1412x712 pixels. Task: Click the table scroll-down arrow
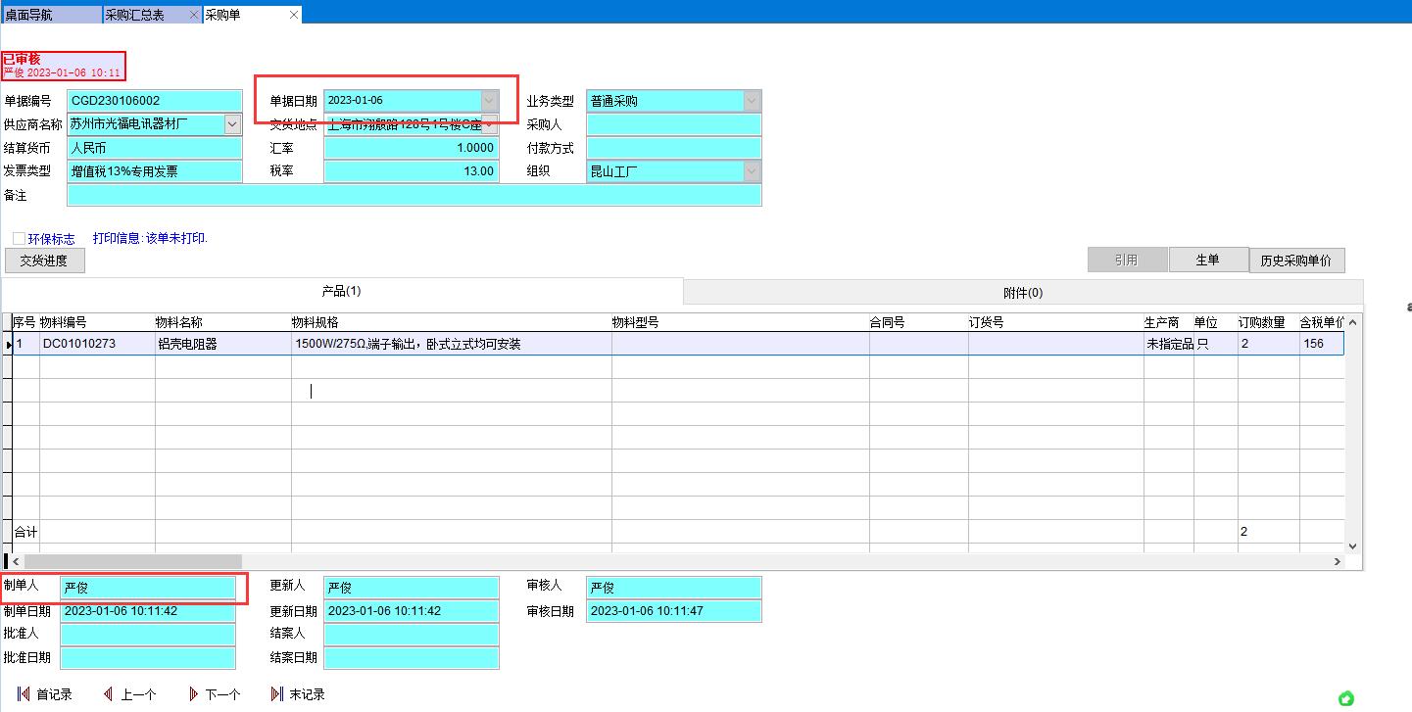[1353, 546]
